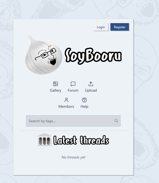
Task: Click the Latest threads heading text
Action: pyautogui.click(x=81, y=140)
